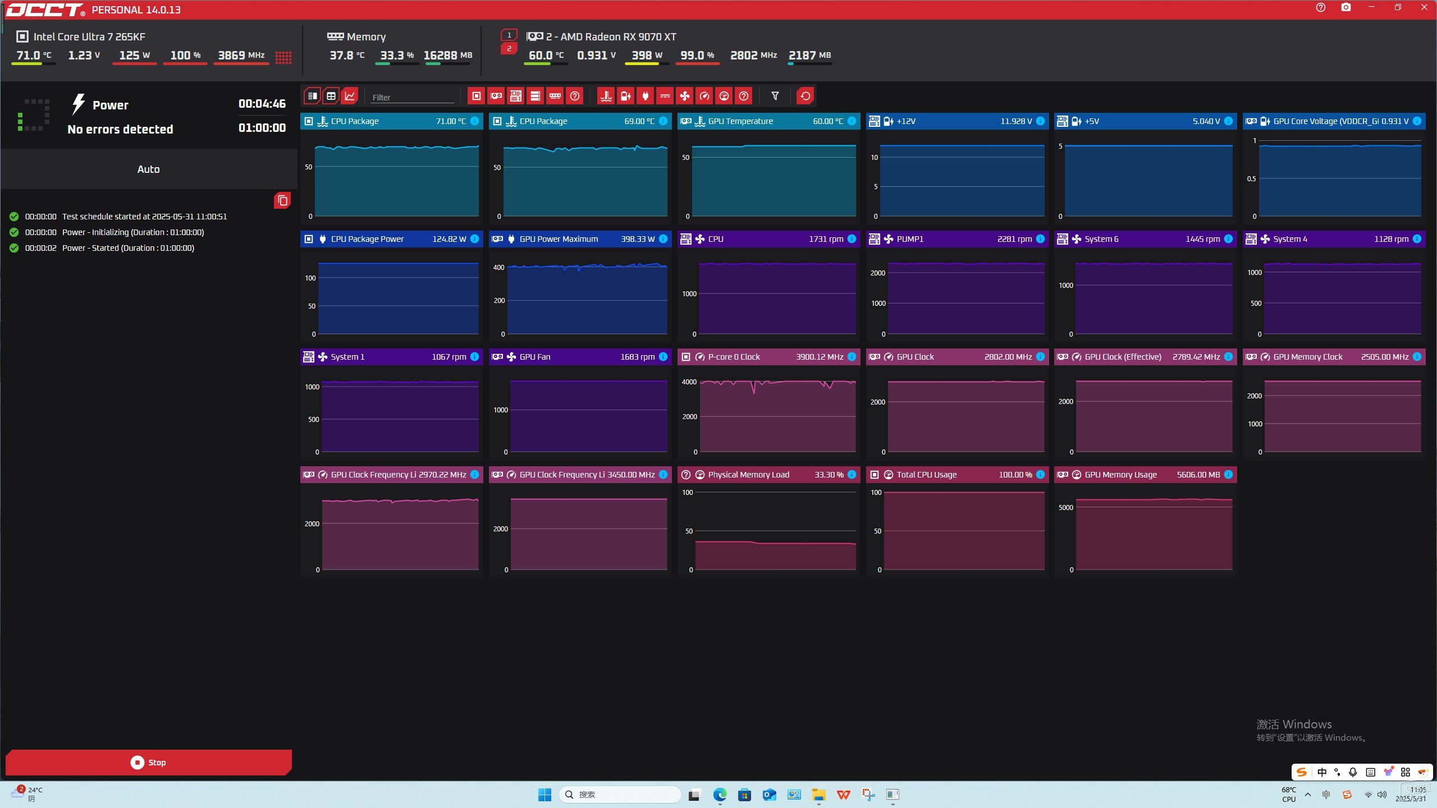
Task: Toggle the usage gauge sensor type filter
Action: (x=724, y=96)
